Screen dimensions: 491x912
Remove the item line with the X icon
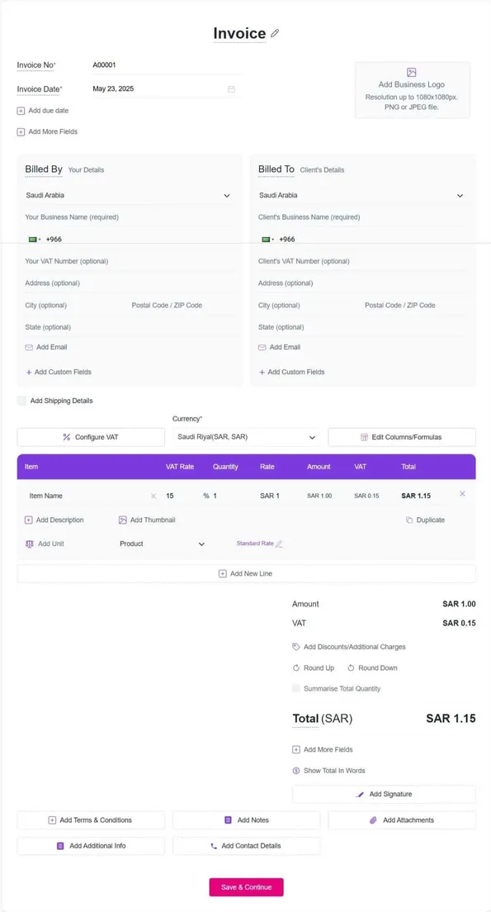[462, 494]
